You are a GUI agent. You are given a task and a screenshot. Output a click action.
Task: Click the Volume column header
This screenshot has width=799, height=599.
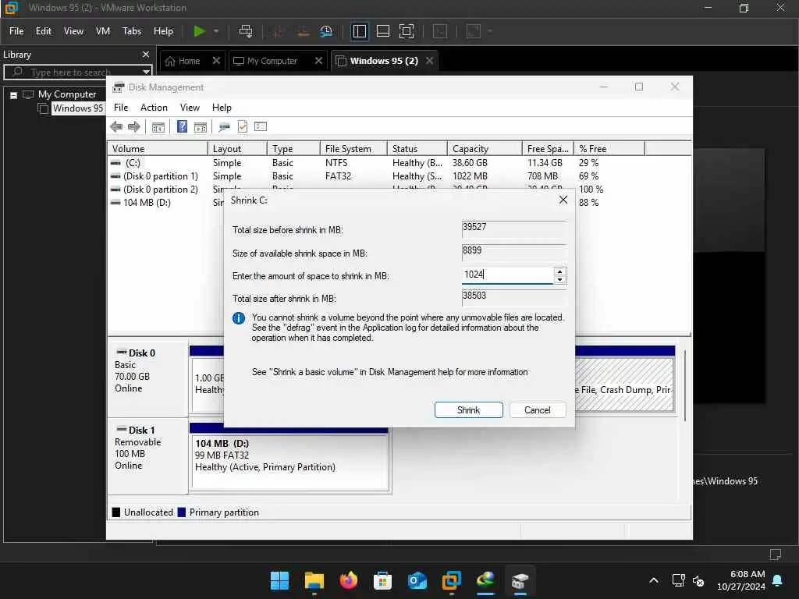point(157,148)
